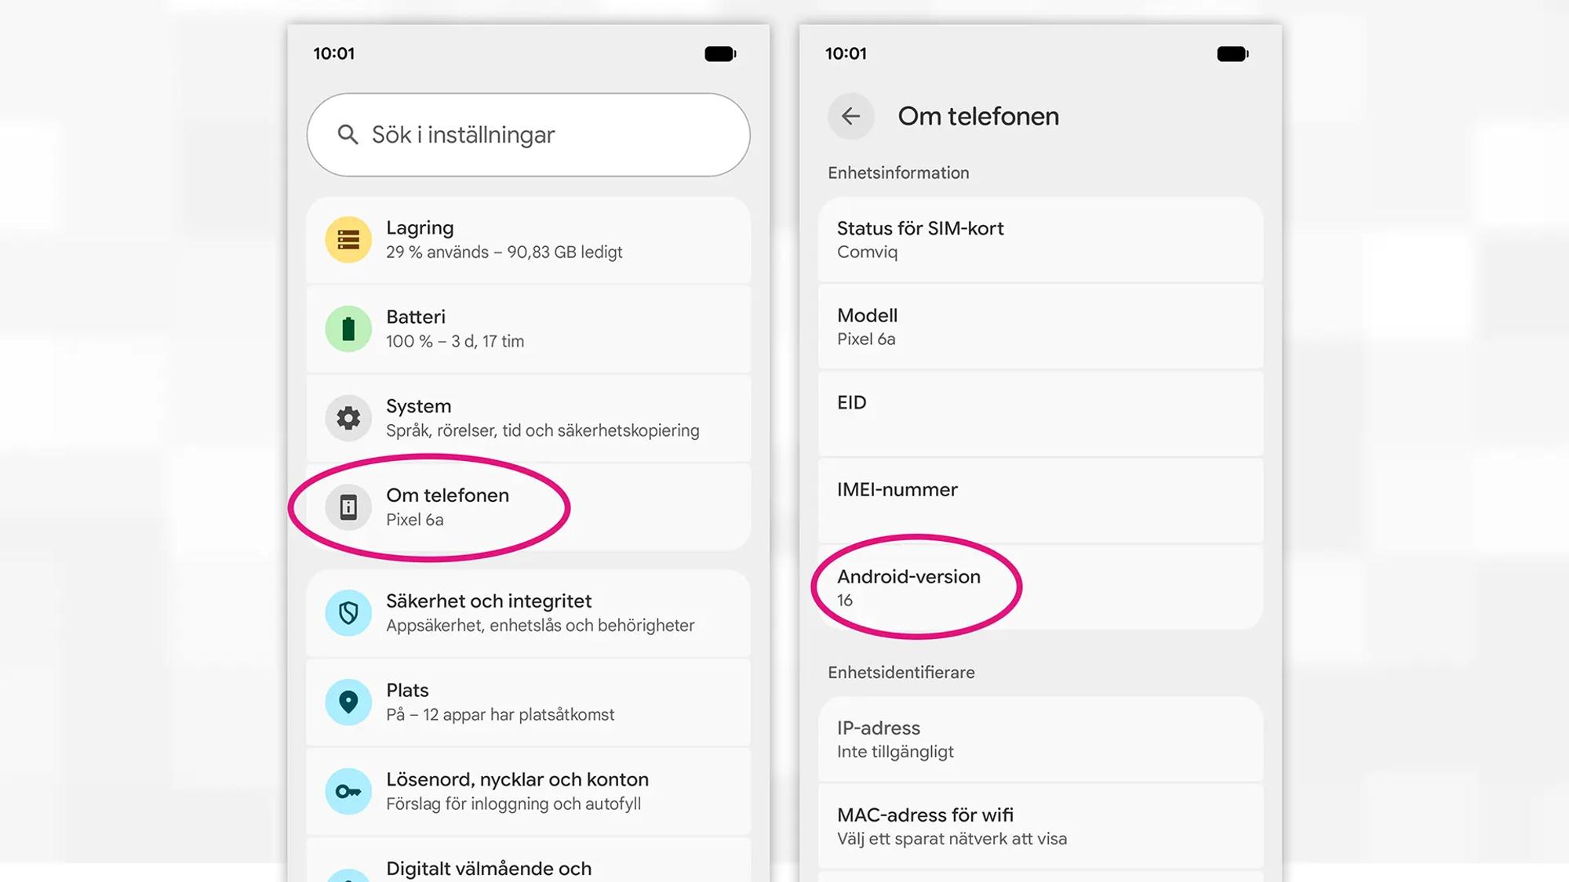Viewport: 1569px width, 882px height.
Task: Go back with the arrow button
Action: [850, 117]
